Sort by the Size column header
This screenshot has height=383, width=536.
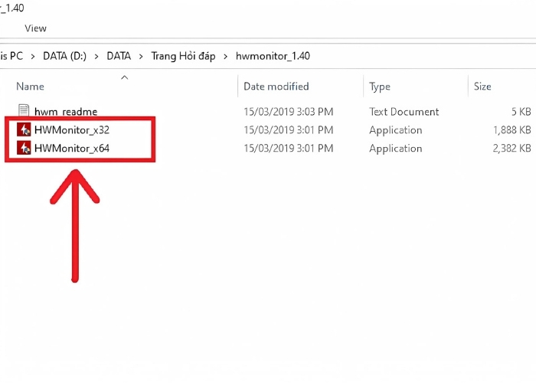click(x=482, y=87)
